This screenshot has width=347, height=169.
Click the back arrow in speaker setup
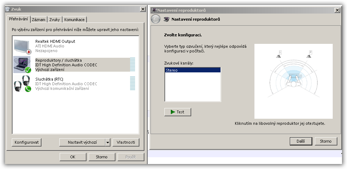(156, 19)
